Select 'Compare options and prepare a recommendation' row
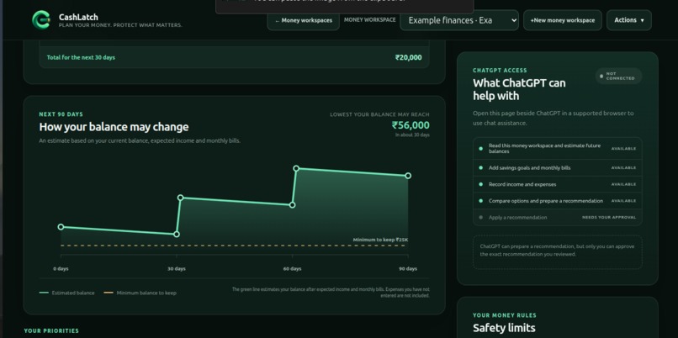Image resolution: width=678 pixels, height=338 pixels. (x=558, y=201)
